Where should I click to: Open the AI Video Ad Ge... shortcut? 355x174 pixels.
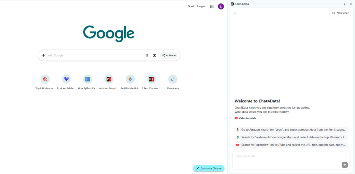[66, 82]
